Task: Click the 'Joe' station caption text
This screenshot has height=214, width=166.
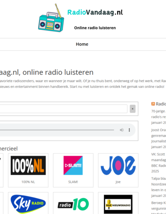Action: tap(118, 182)
